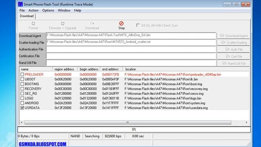Click the scrollbar left arrow
Viewport: 261px width, 147px height.
coord(22,122)
